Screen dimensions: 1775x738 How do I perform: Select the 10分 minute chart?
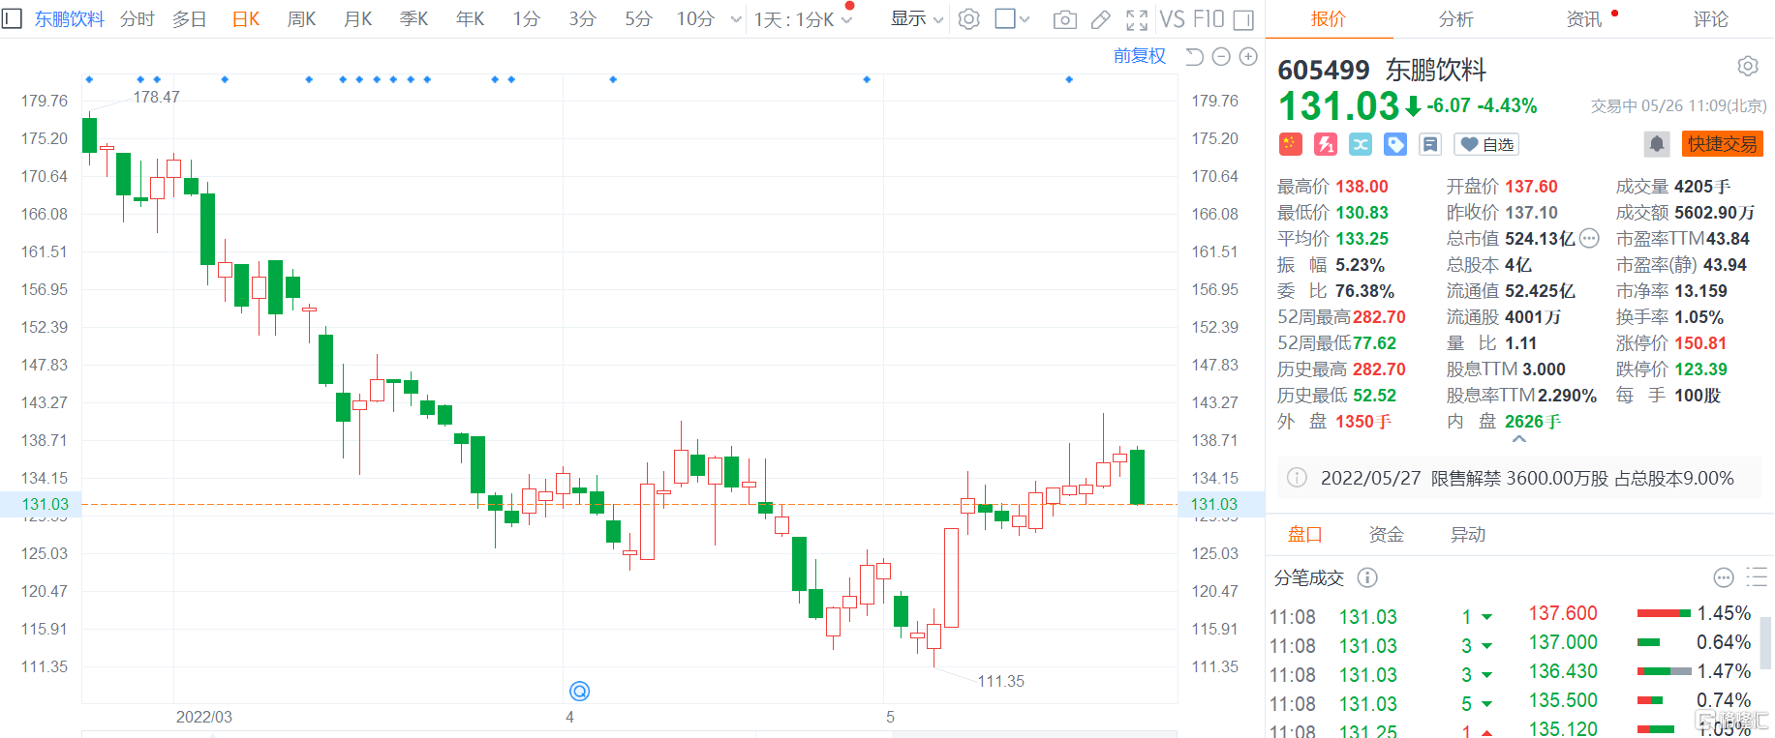click(x=695, y=19)
